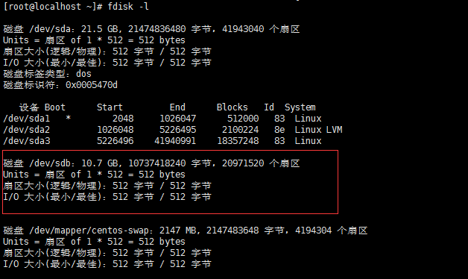
Task: Click the Blocks column header
Action: coord(233,107)
